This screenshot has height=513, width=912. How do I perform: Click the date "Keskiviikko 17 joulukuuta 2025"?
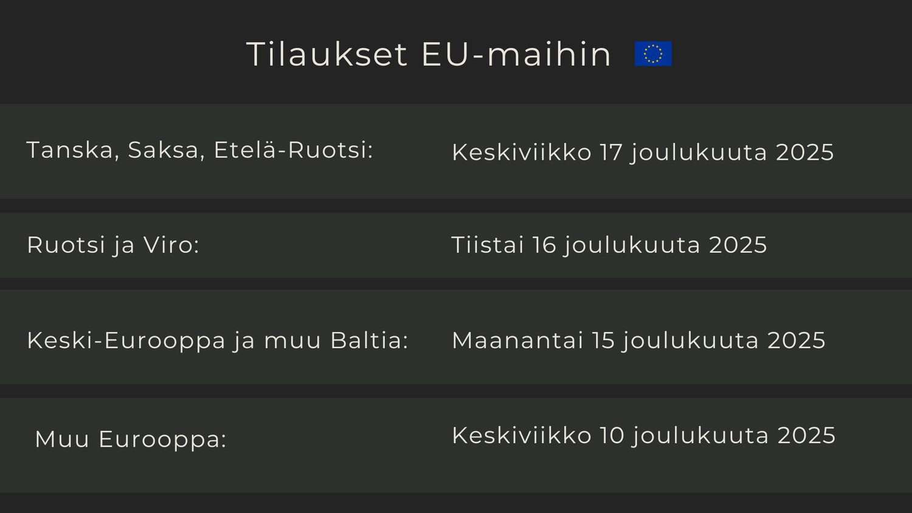click(x=643, y=152)
